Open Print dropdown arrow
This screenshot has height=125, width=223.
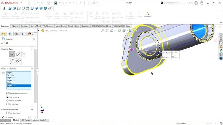59,3
